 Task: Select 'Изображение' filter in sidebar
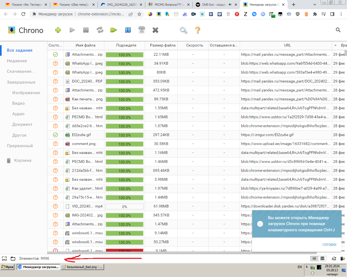click(x=26, y=93)
